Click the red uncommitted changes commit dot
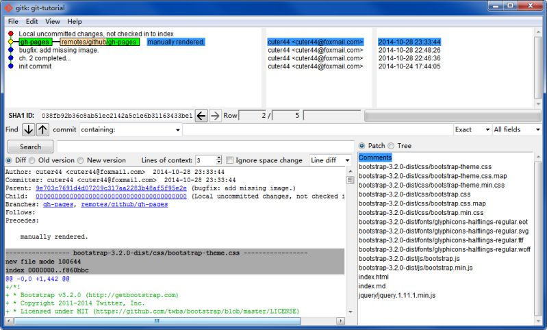This screenshot has width=547, height=330. [11, 34]
